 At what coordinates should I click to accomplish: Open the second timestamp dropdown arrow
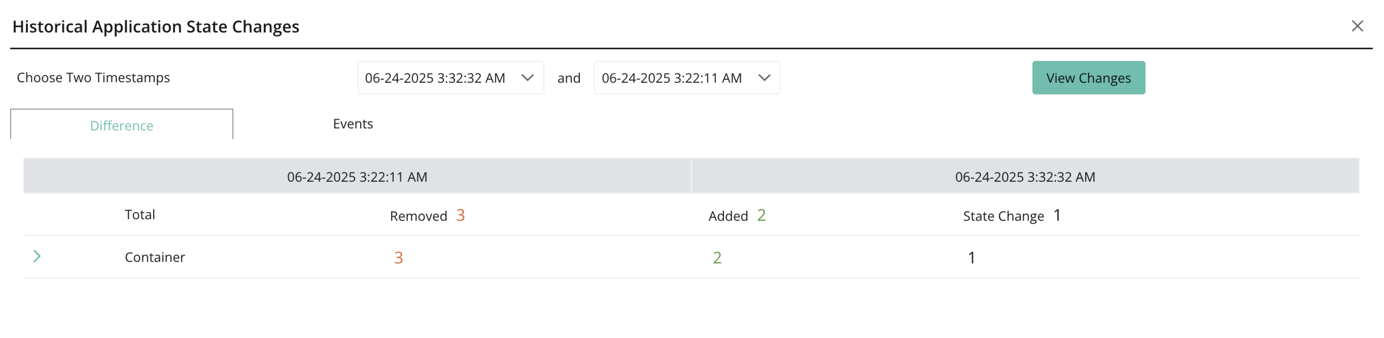click(x=764, y=78)
